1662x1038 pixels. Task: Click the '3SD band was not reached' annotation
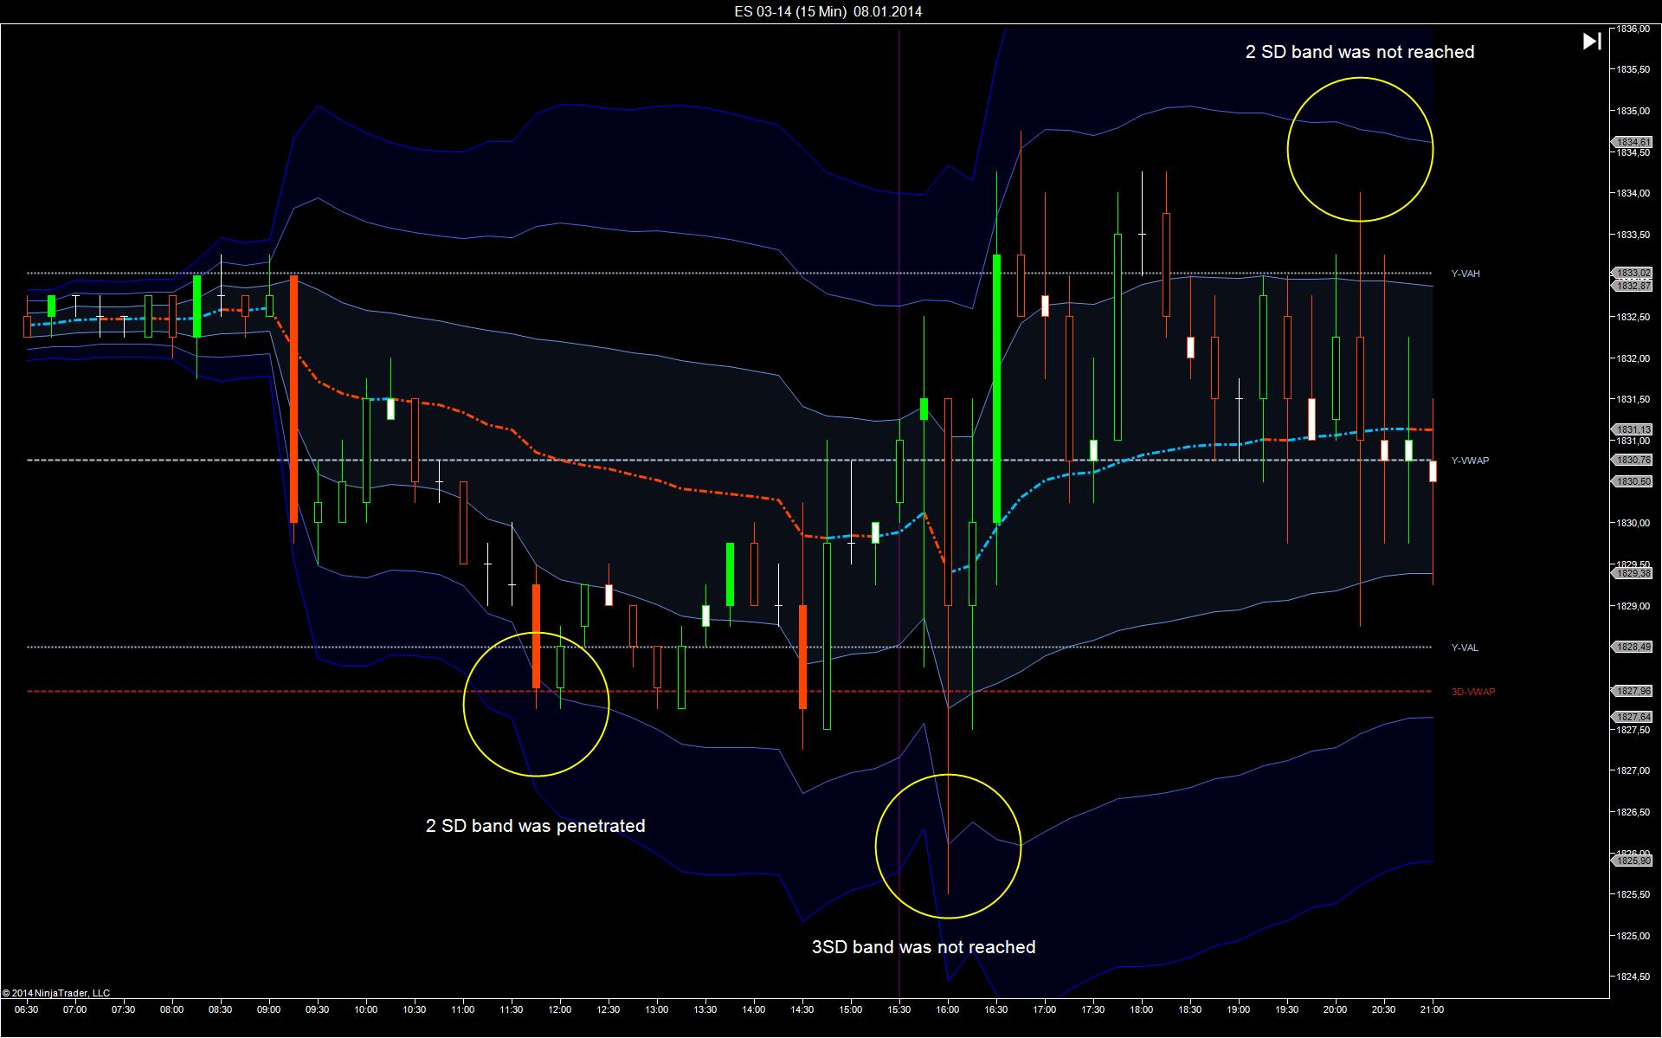(924, 947)
